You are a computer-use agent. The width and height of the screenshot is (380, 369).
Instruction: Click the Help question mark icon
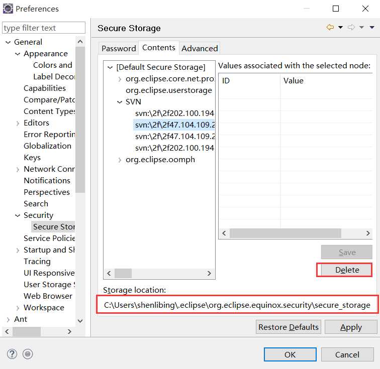pos(12,354)
